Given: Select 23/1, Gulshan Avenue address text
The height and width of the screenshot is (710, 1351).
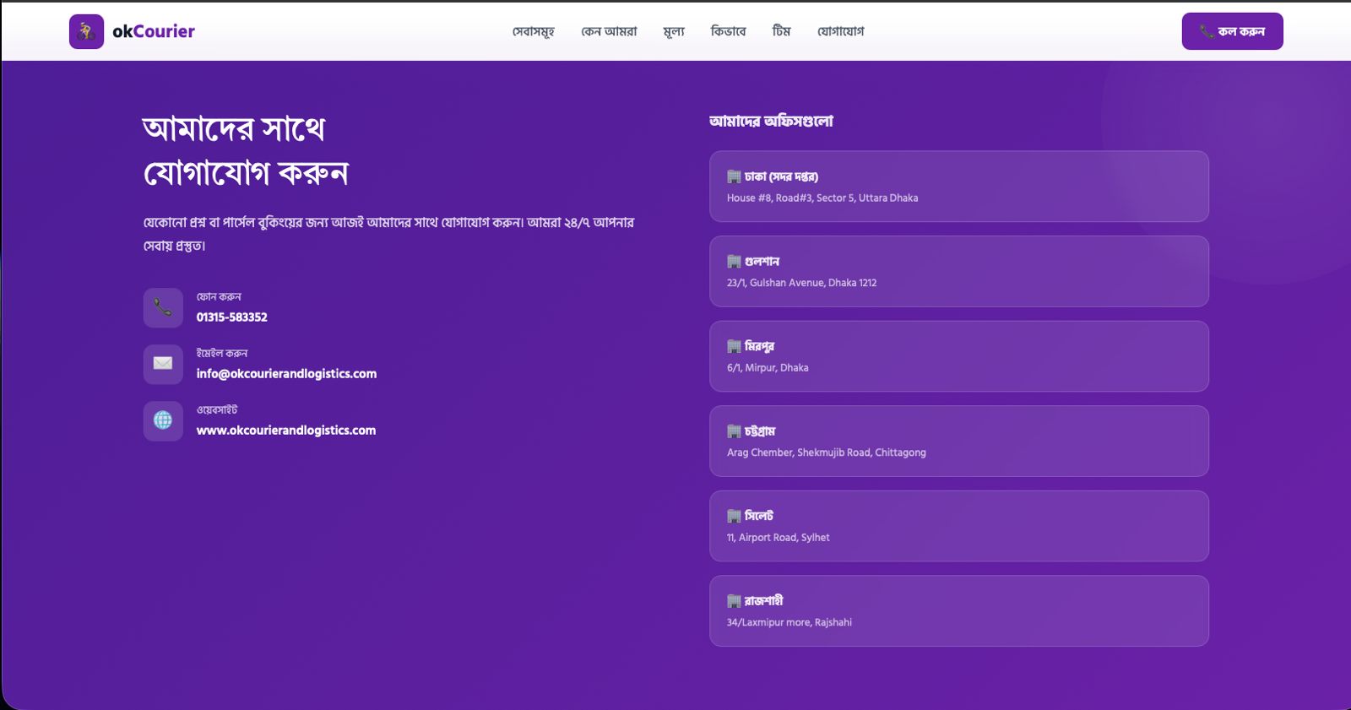Looking at the screenshot, I should pos(802,283).
